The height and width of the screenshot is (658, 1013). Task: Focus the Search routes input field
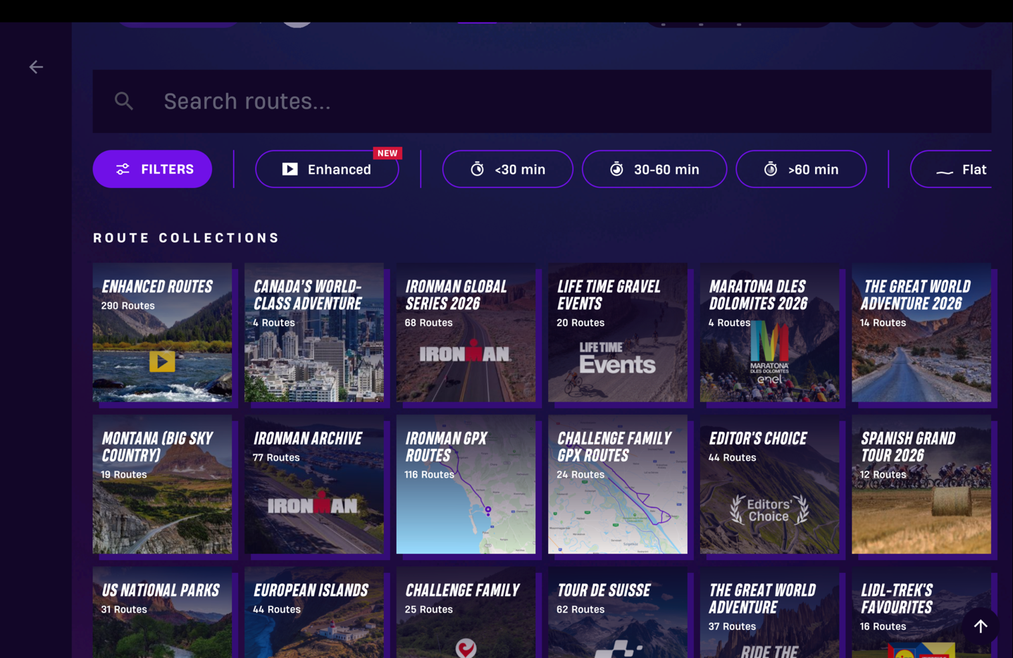[x=542, y=101]
